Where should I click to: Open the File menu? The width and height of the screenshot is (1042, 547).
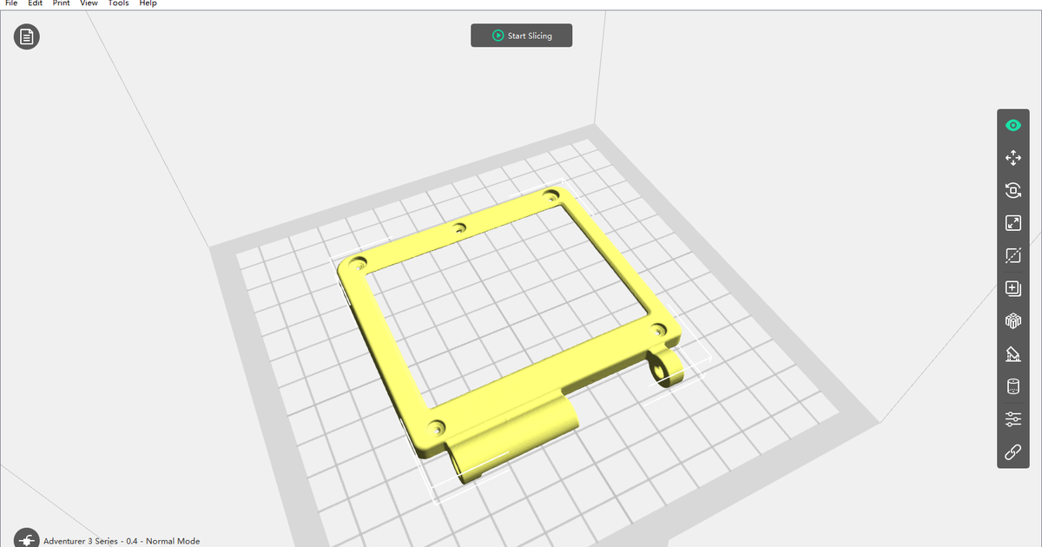tap(11, 3)
